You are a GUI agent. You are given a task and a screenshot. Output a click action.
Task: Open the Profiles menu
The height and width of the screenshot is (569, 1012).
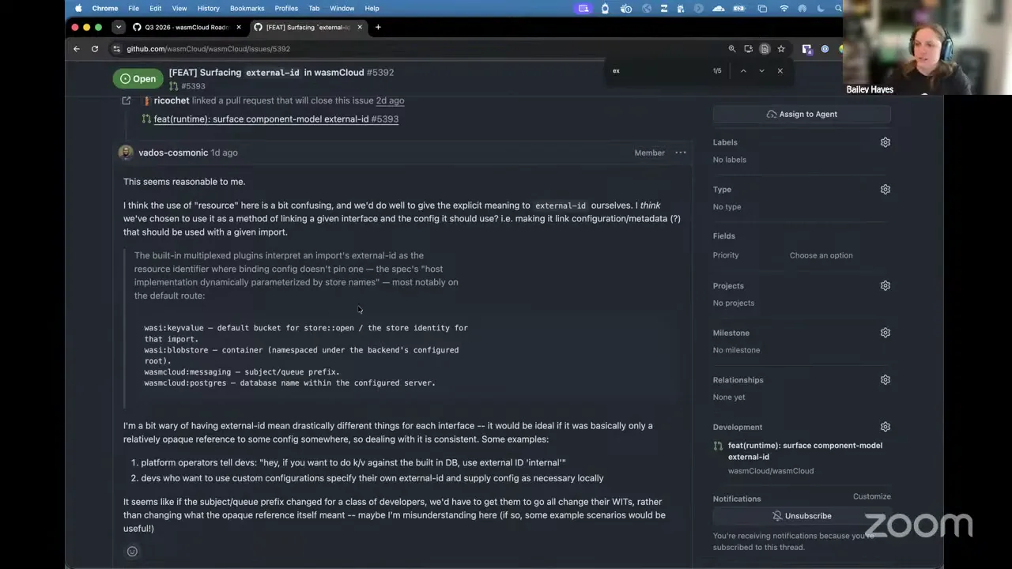click(x=286, y=8)
